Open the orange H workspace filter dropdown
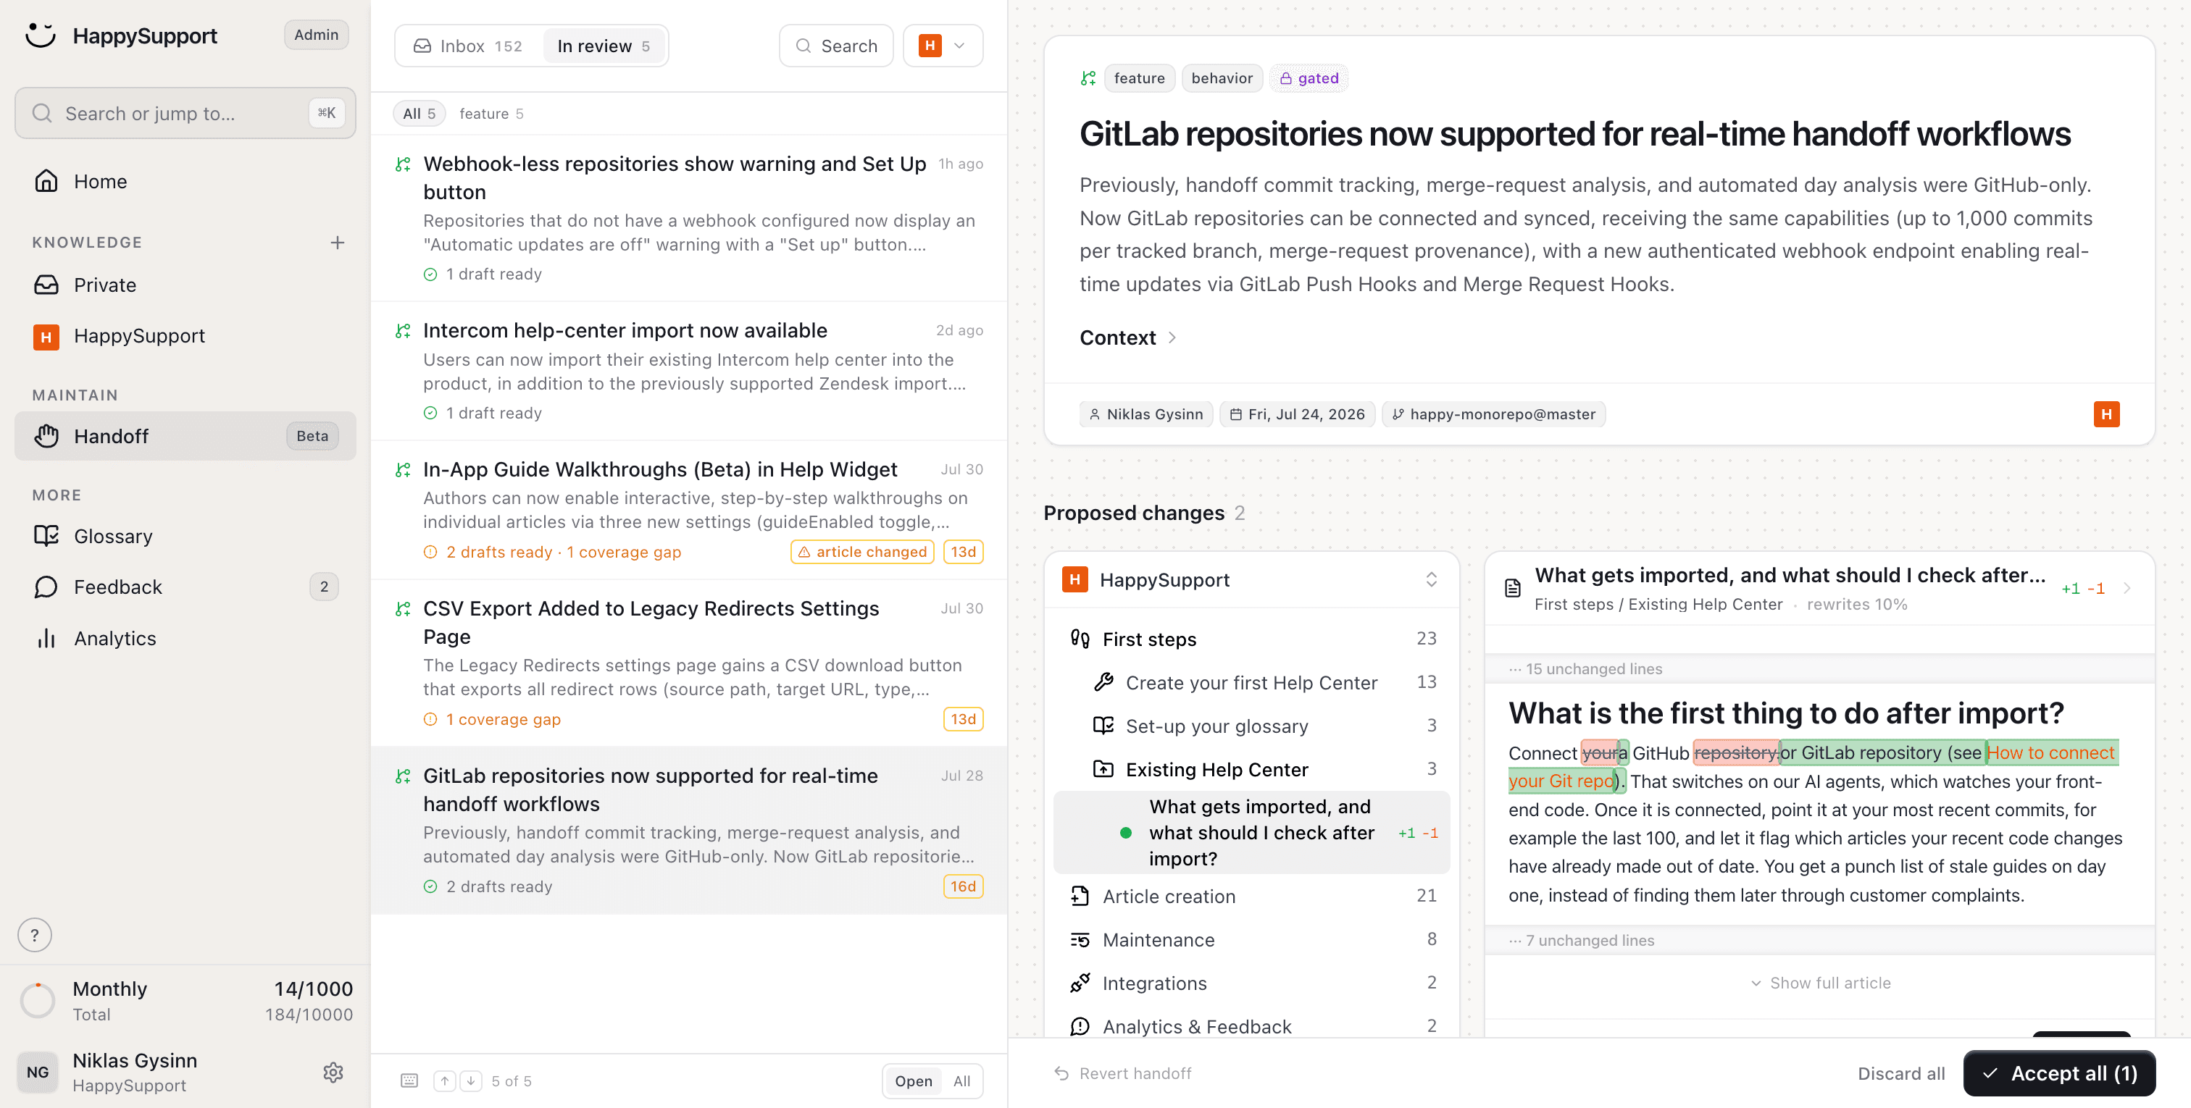The height and width of the screenshot is (1108, 2191). click(x=943, y=46)
